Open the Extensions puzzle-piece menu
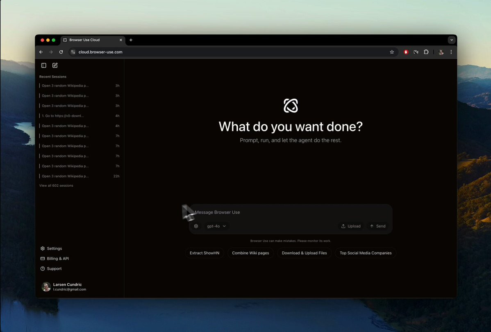Screen dimensions: 491x332 (x=426, y=52)
